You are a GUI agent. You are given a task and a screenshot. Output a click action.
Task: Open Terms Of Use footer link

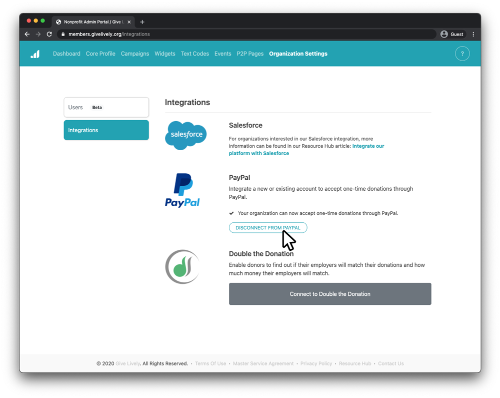point(210,363)
